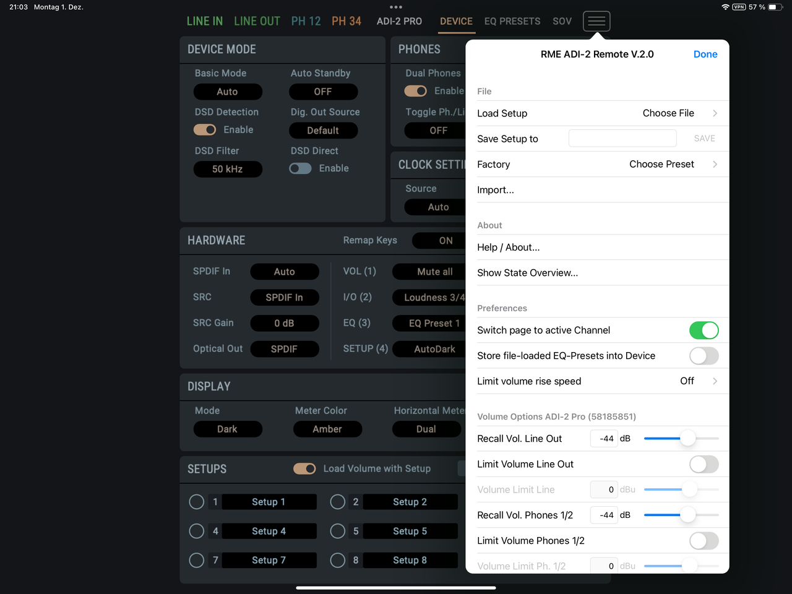Open the PH 34 tab

point(346,21)
